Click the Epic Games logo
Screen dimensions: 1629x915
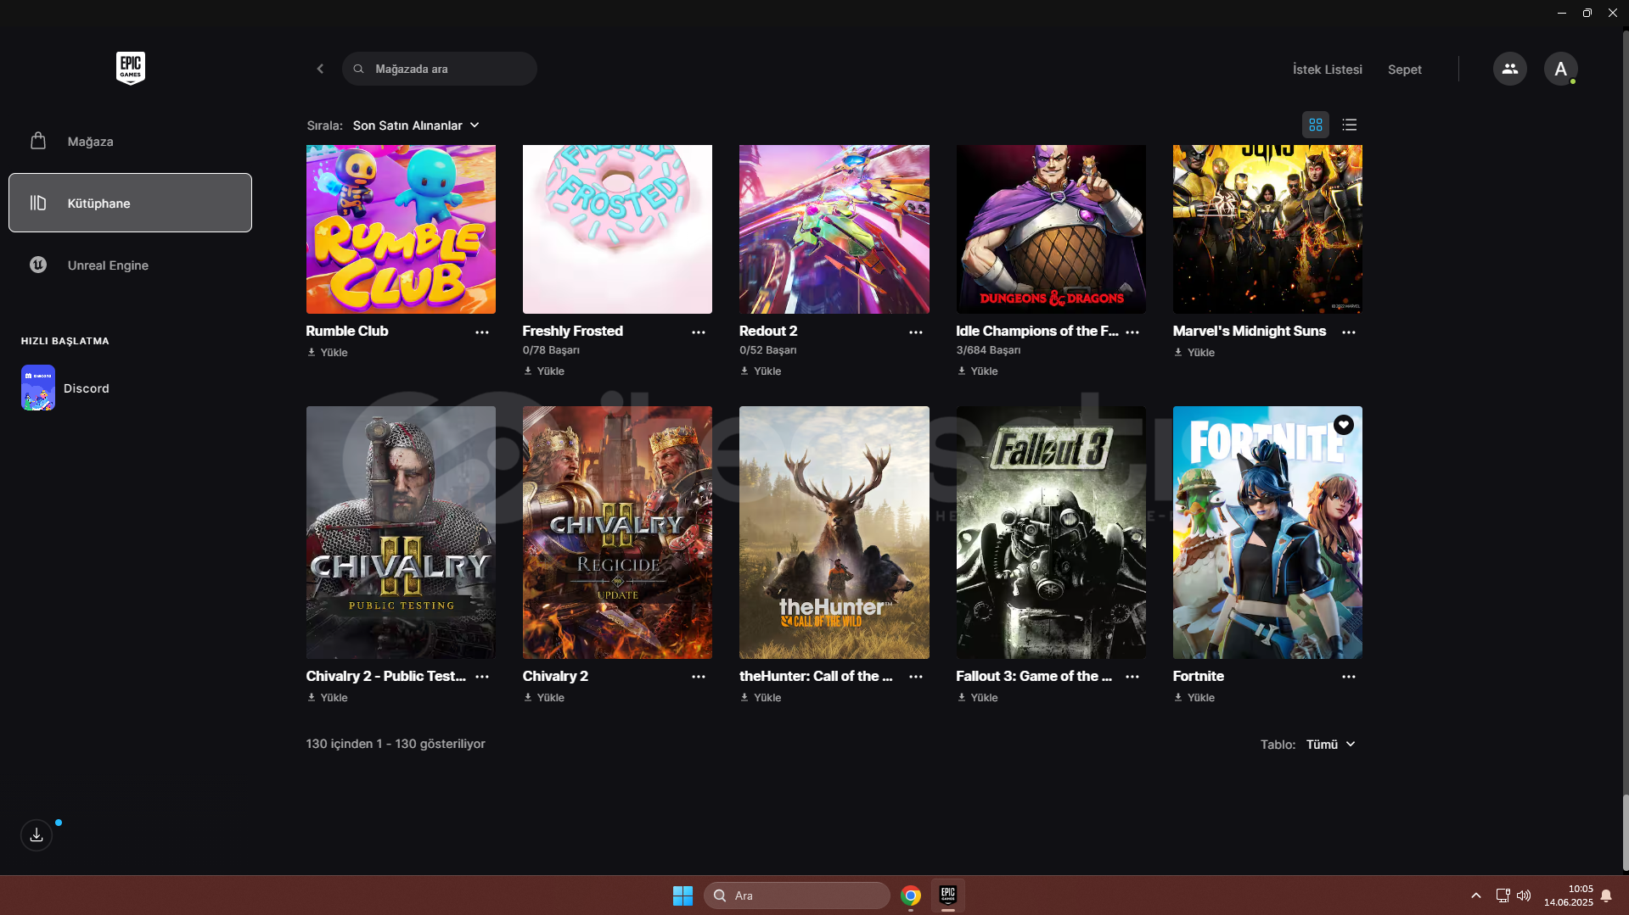click(x=131, y=68)
